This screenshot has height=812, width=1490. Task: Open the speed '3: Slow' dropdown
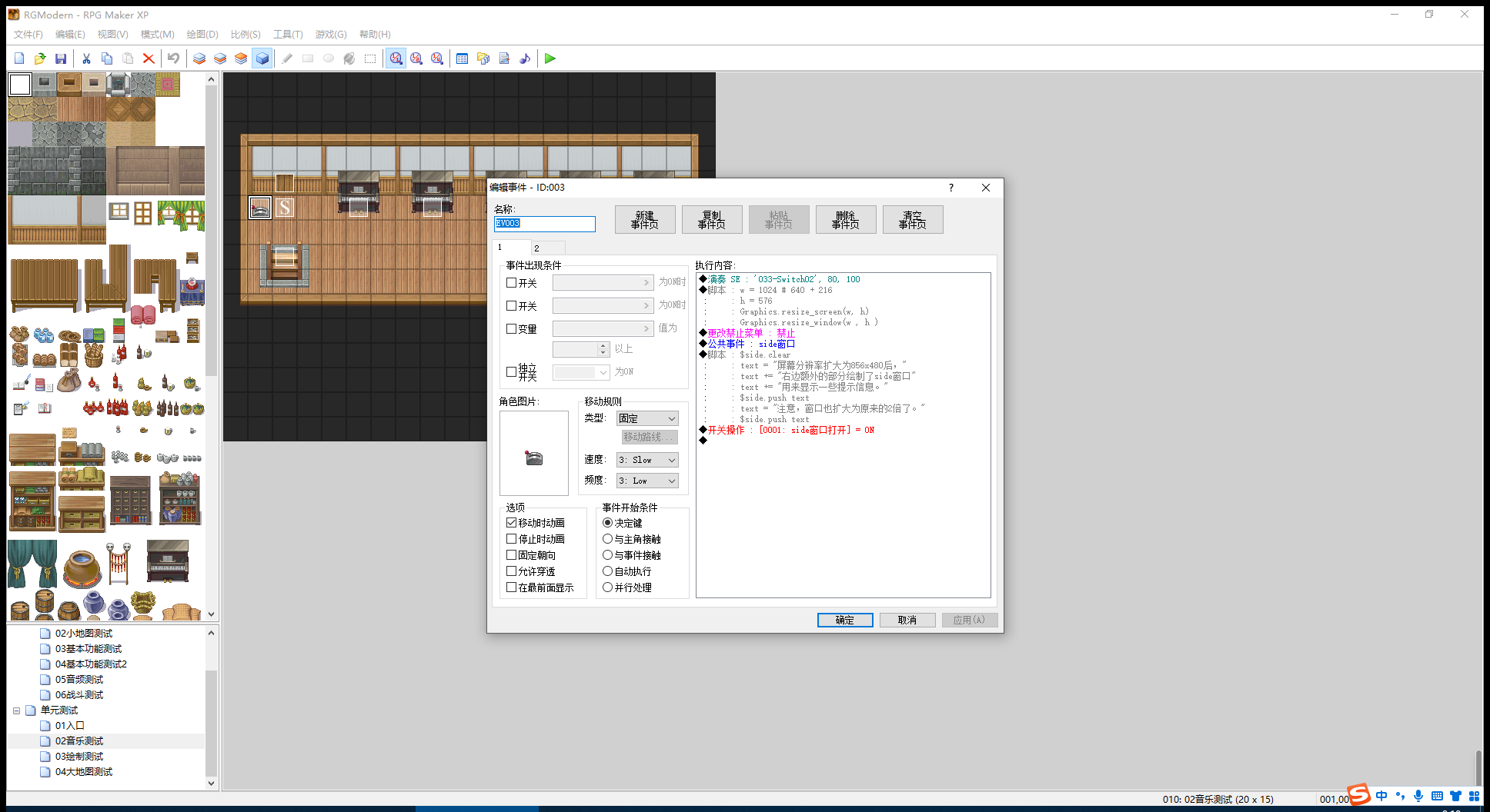point(647,460)
